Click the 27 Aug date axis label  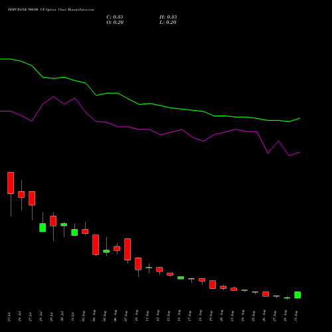pos(275,316)
